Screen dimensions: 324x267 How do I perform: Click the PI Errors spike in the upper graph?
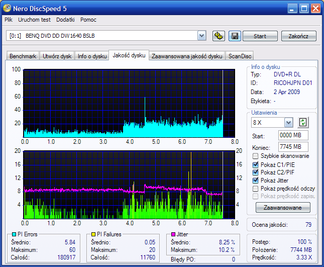(145, 108)
